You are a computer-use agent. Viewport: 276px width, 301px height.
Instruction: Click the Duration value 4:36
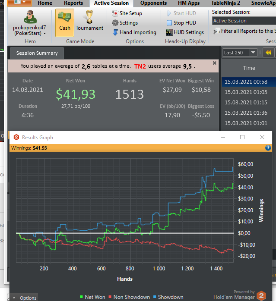click(28, 115)
